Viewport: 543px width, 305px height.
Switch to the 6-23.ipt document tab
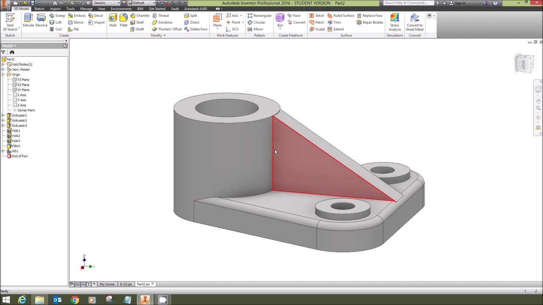[126, 284]
